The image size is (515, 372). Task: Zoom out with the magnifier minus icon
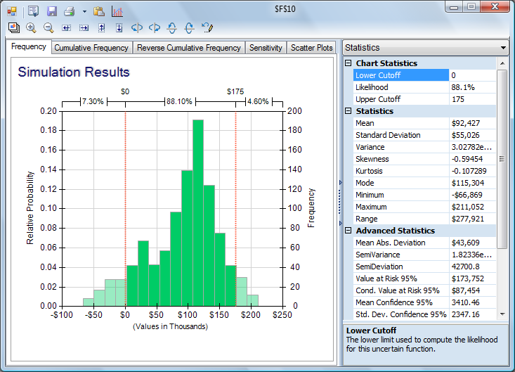click(x=48, y=28)
